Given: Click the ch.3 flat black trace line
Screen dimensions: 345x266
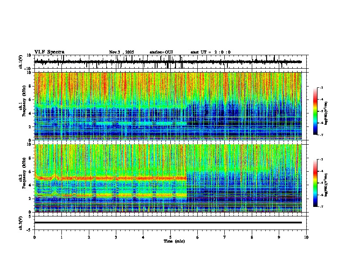Looking at the screenshot, I should point(168,223).
